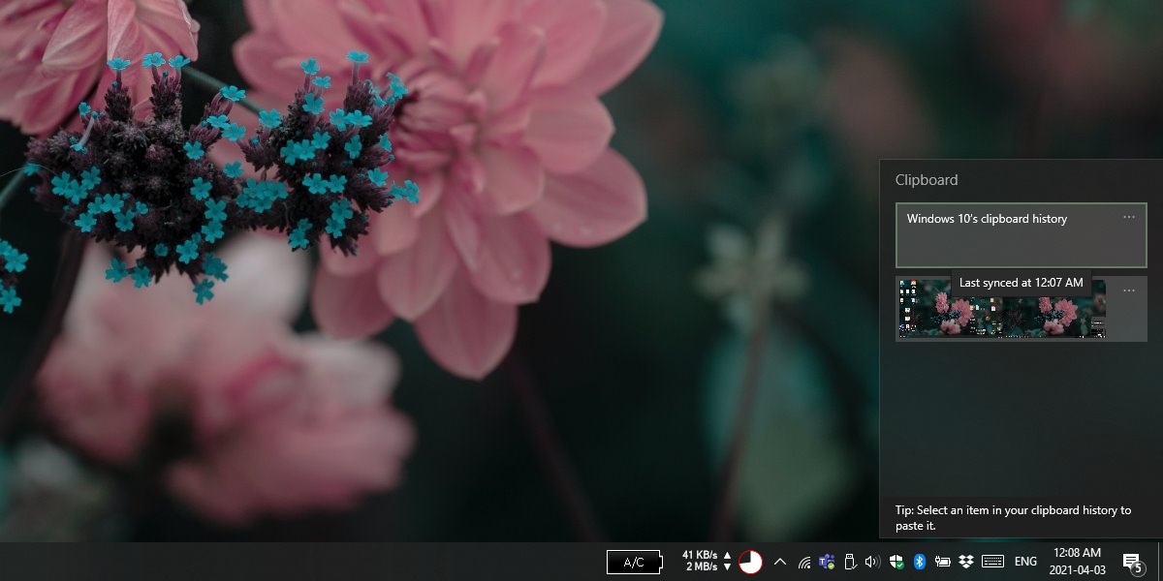Click the Show desktop sliver at the taskbar's end

pyautogui.click(x=1159, y=562)
